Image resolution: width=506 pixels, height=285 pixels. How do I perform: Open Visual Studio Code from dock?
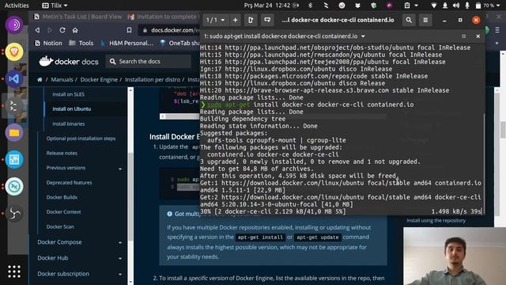click(14, 79)
